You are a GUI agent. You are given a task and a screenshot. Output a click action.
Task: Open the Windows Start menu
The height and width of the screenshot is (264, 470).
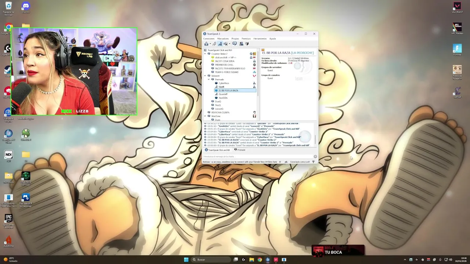[186, 260]
